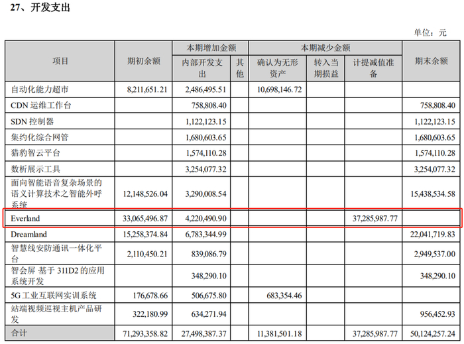Click the value 12,148,526.04
The width and height of the screenshot is (464, 344).
point(145,194)
